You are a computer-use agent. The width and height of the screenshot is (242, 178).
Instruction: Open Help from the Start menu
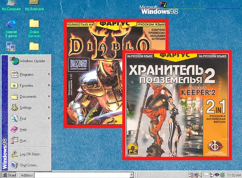(30, 129)
